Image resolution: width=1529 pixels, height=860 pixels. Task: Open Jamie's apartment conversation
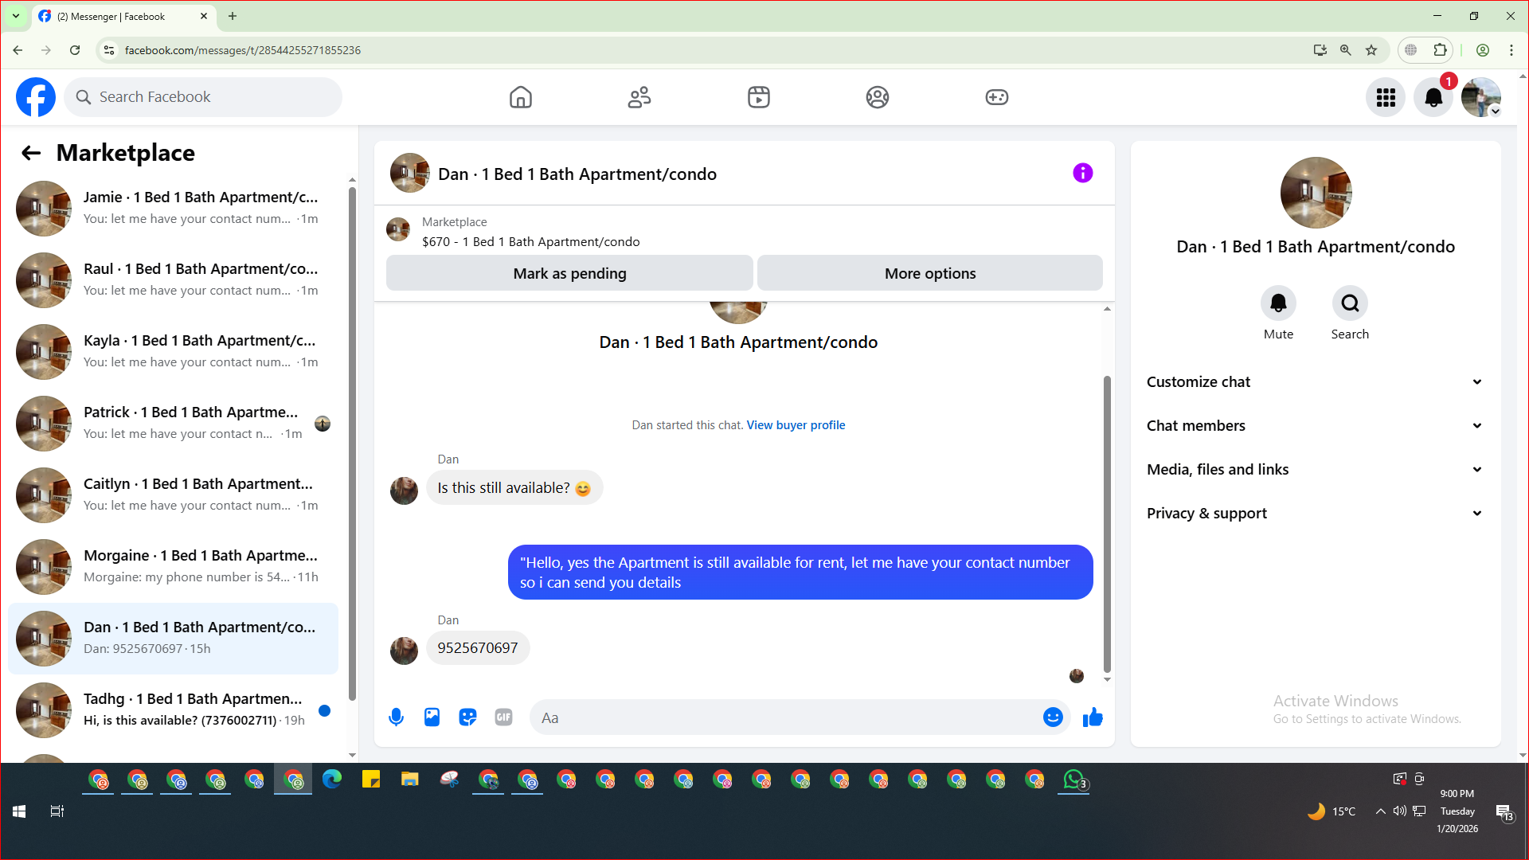174,209
